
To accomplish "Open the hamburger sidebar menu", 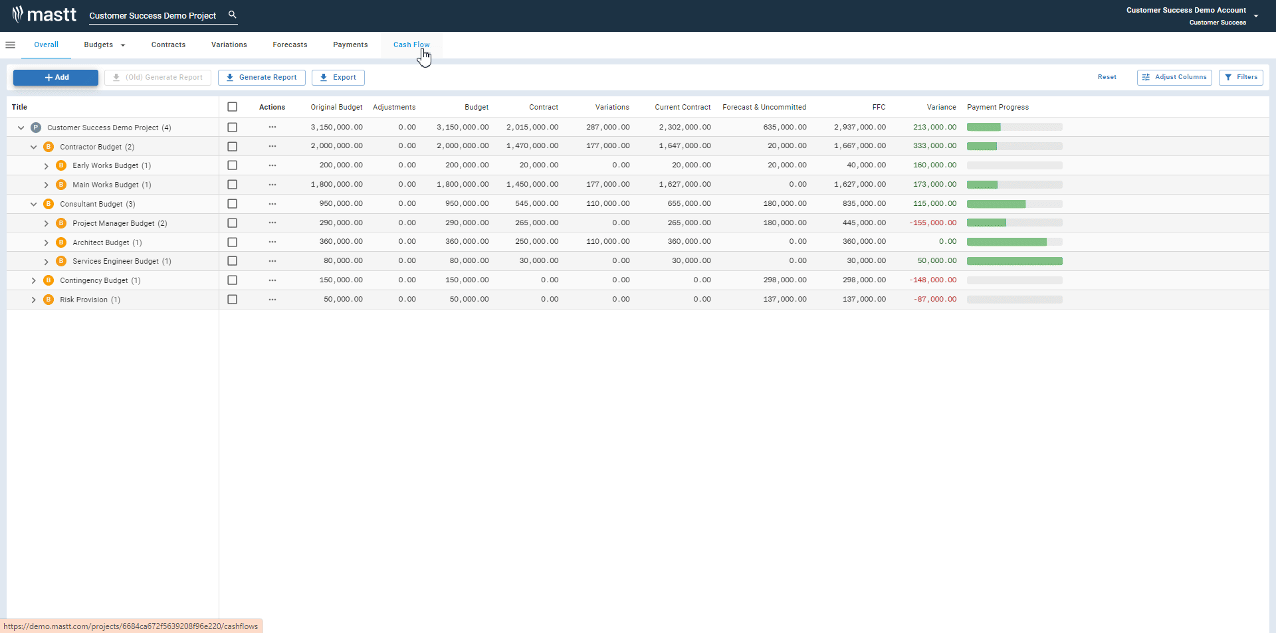I will point(10,45).
